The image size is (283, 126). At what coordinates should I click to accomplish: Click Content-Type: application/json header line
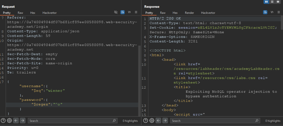click(43, 32)
